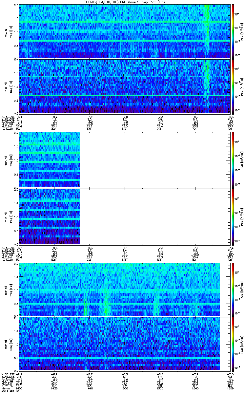Click the '0.5' frequency tick of THE B-parallel panel
Screen dimensions: 246x393
coord(16,359)
